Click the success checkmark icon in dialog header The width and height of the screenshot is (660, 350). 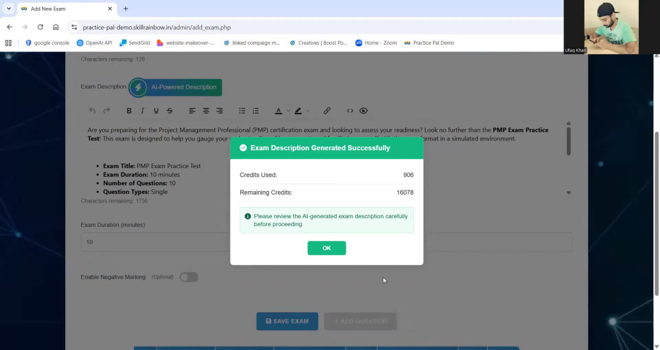[243, 148]
